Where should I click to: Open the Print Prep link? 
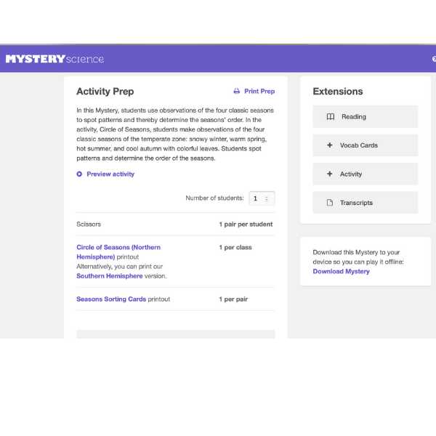click(x=259, y=92)
